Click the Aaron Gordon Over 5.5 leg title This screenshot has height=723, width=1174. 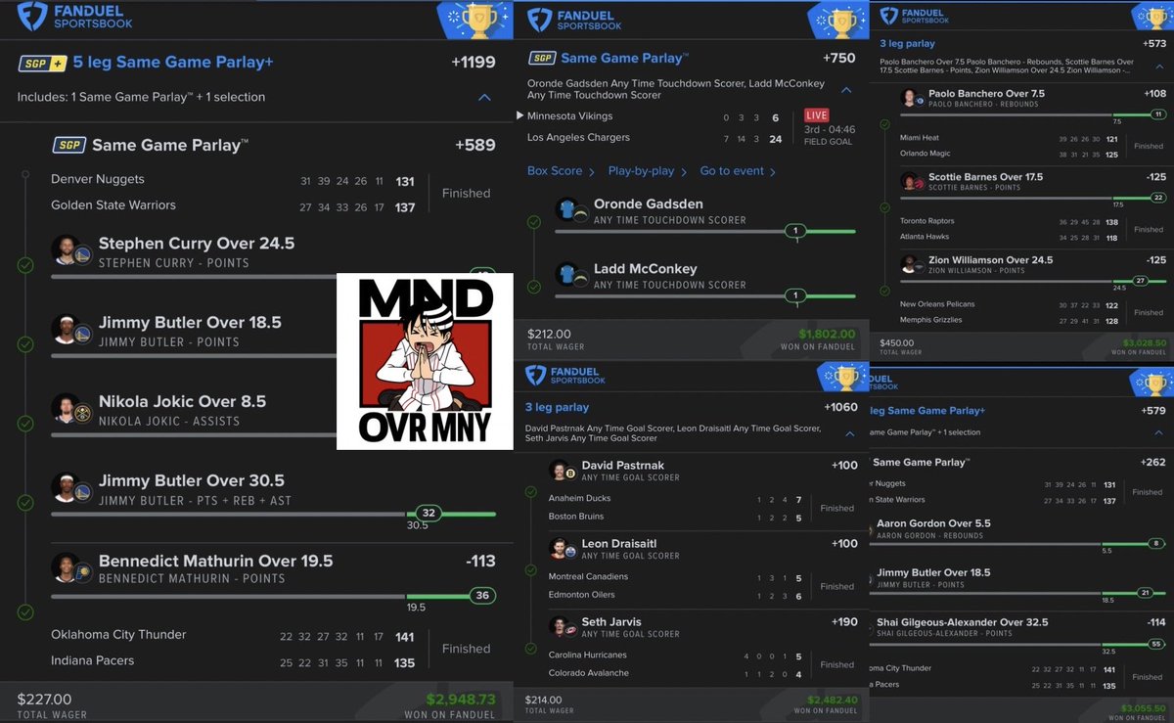(934, 523)
